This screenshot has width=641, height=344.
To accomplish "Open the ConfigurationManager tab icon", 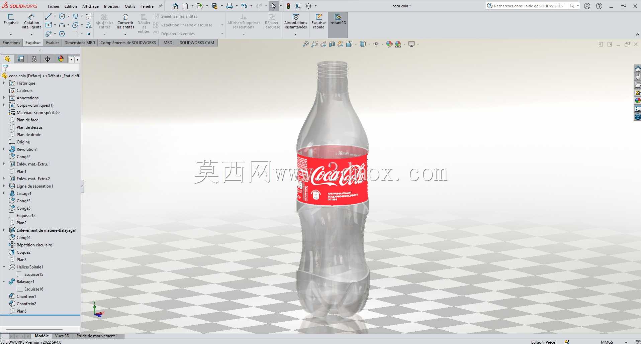I will (x=34, y=59).
